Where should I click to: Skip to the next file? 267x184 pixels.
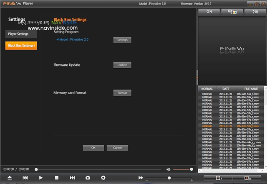point(72,178)
